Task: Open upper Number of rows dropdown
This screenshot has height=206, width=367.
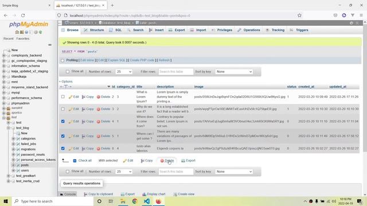Action: pos(124,72)
